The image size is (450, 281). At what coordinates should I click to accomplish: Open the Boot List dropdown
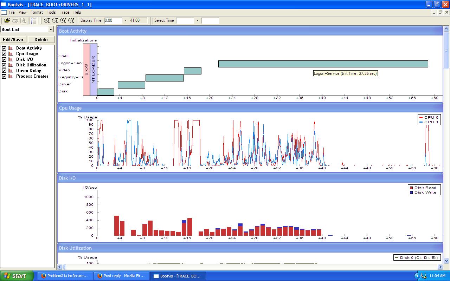(51, 30)
